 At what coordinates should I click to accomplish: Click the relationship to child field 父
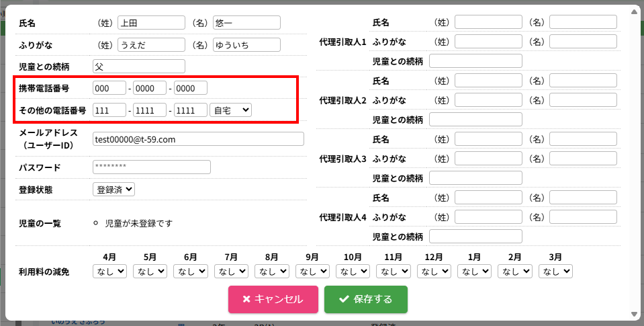click(138, 66)
